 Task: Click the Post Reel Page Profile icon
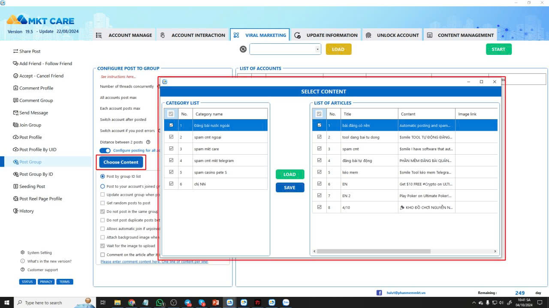click(15, 199)
